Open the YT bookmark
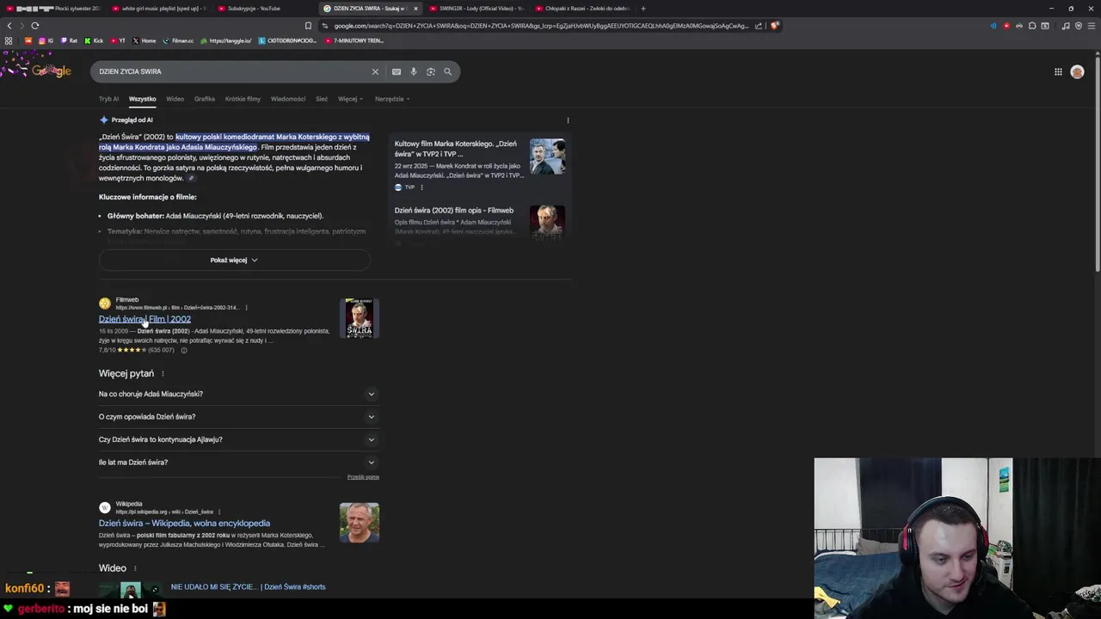 117,40
